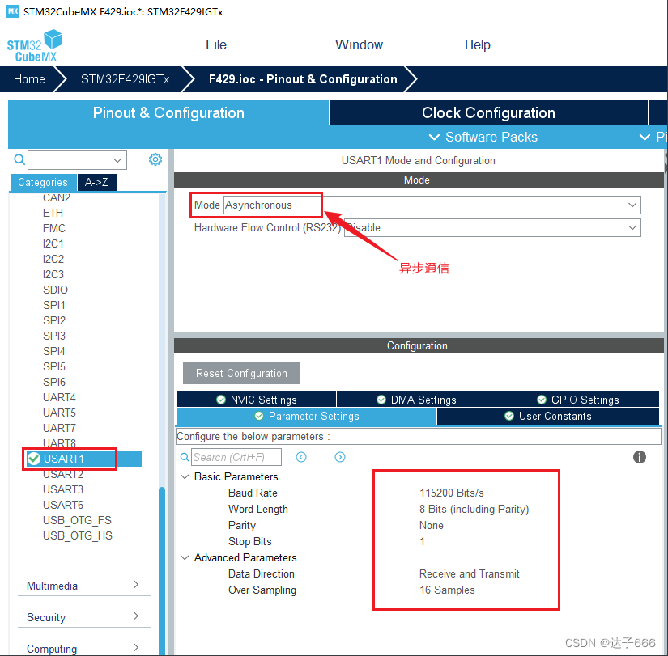Viewport: 668px width, 656px height.
Task: Click the STM32CubeMX logo
Action: (x=35, y=46)
